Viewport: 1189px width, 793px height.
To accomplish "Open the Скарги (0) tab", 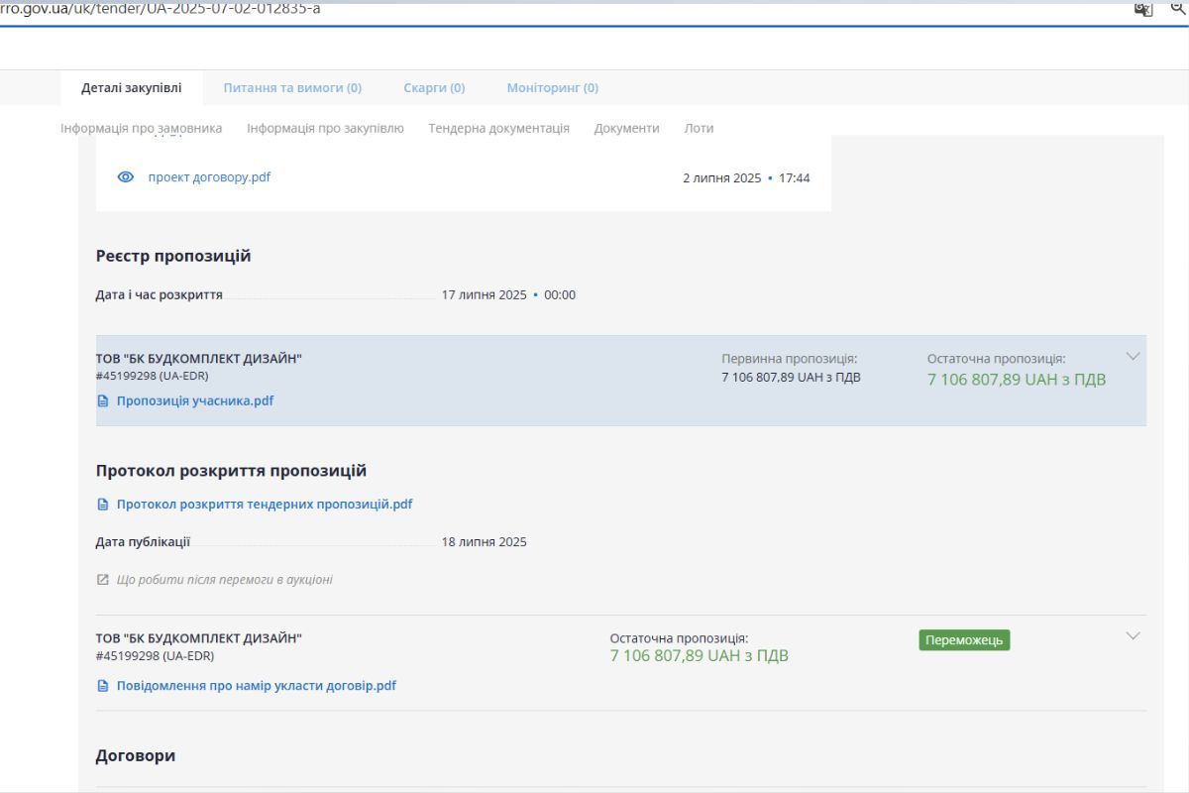I will tap(434, 87).
